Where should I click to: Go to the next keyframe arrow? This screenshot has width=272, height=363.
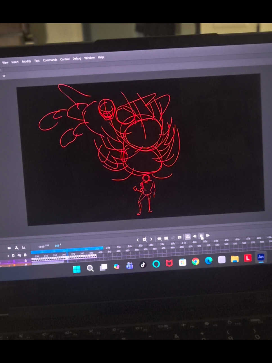point(151,239)
